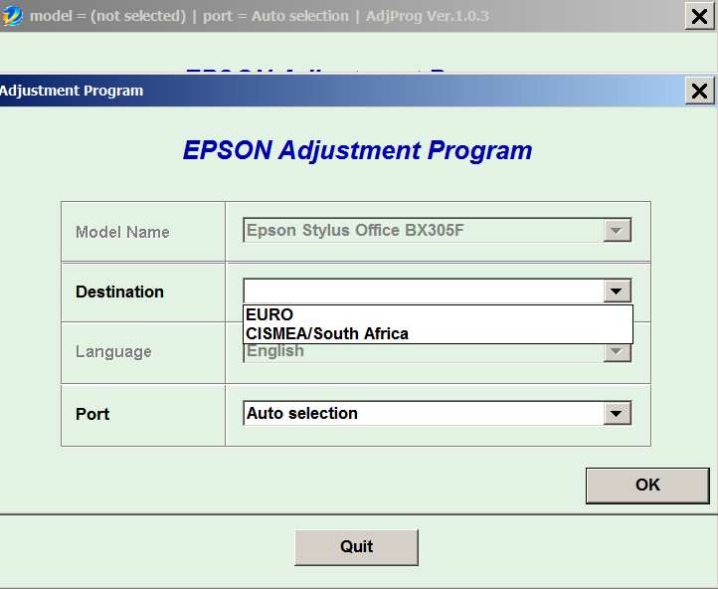Close the main AdjProg window
This screenshot has height=589, width=718.
[x=699, y=17]
